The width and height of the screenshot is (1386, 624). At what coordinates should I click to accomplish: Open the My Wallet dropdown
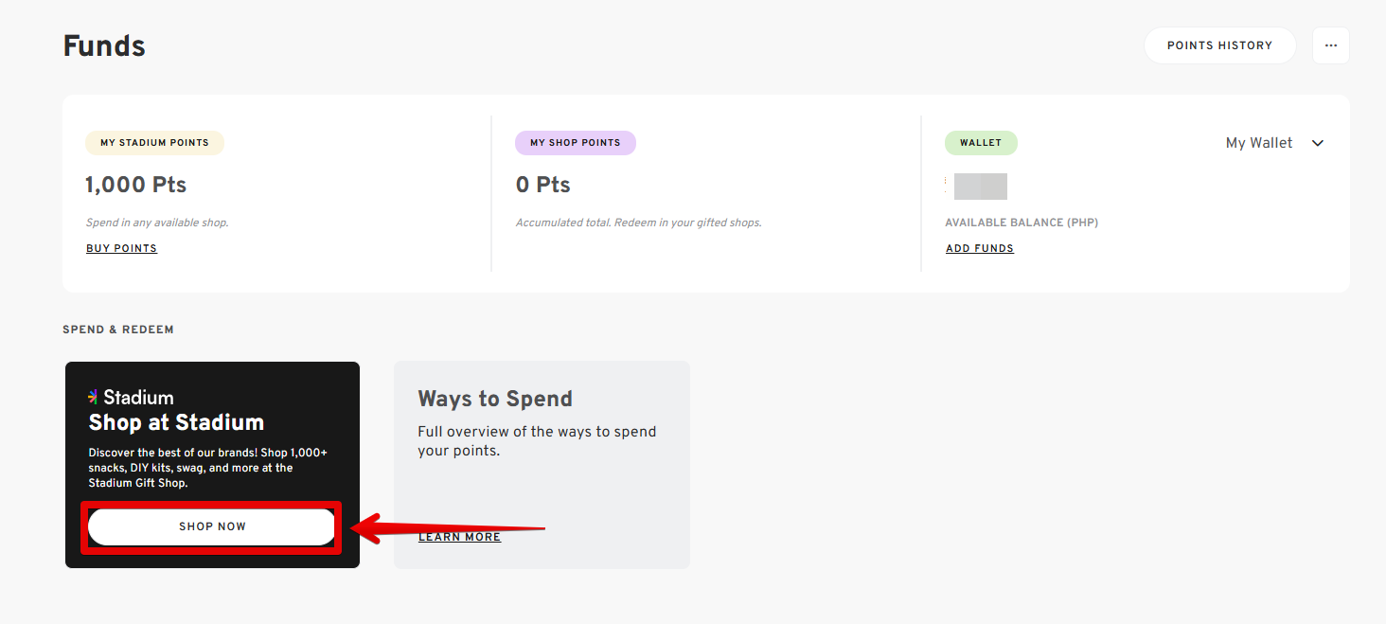click(1274, 143)
